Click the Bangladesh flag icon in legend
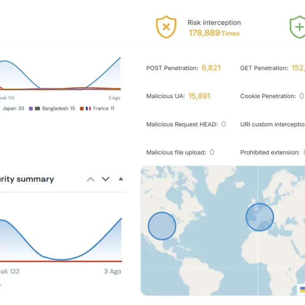The width and height of the screenshot is (305, 305). tap(37, 108)
